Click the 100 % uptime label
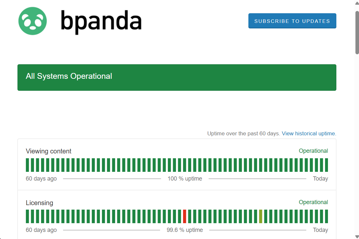This screenshot has width=359, height=239. [x=185, y=179]
